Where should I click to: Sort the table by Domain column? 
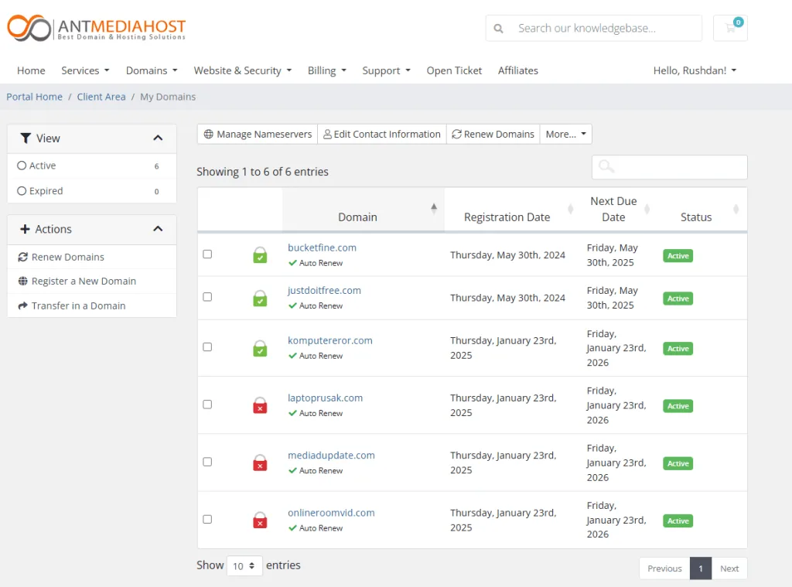[x=358, y=217]
